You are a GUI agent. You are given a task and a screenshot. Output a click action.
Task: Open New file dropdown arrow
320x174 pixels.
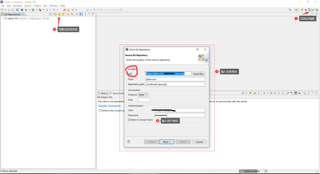(5, 10)
